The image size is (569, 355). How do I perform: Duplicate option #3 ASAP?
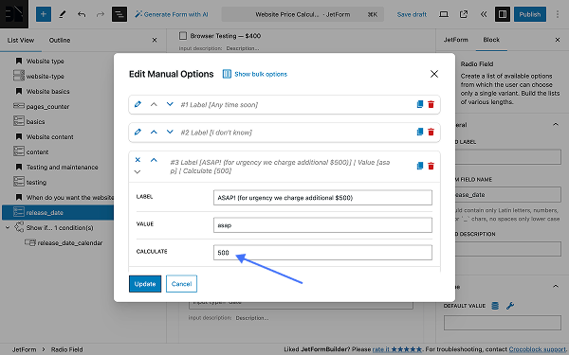coord(420,166)
